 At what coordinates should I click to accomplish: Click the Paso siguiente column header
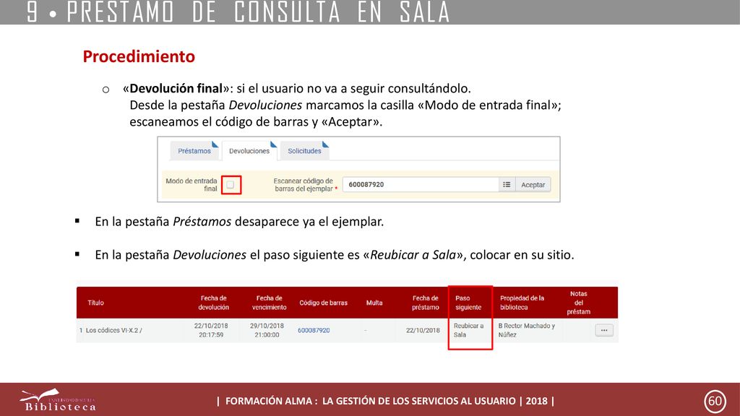(x=468, y=303)
